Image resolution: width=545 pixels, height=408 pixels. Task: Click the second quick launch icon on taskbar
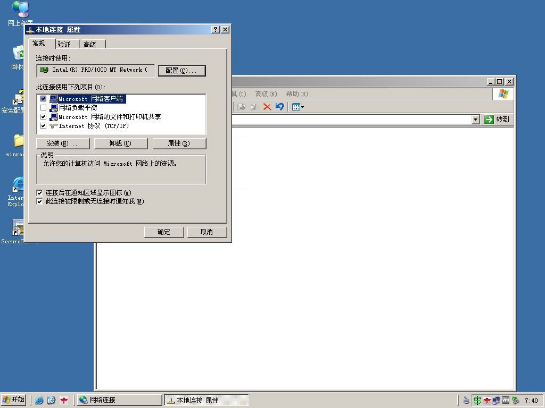click(x=52, y=401)
